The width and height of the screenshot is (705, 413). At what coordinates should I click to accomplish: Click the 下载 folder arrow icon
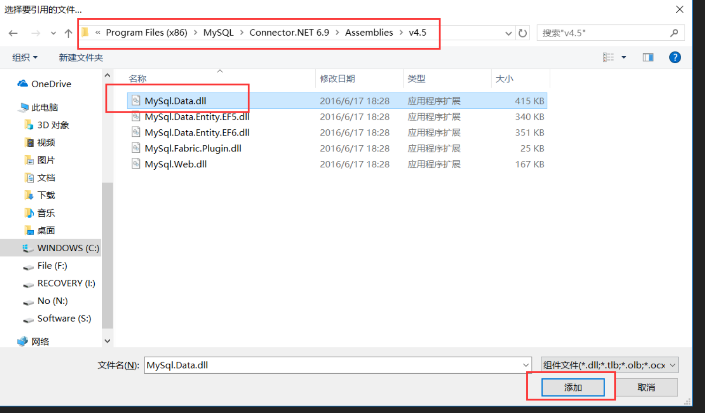pyautogui.click(x=29, y=195)
